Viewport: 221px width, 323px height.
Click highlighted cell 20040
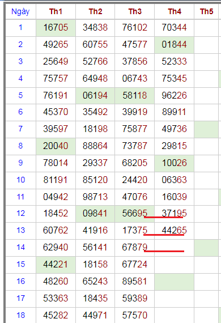click(56, 146)
